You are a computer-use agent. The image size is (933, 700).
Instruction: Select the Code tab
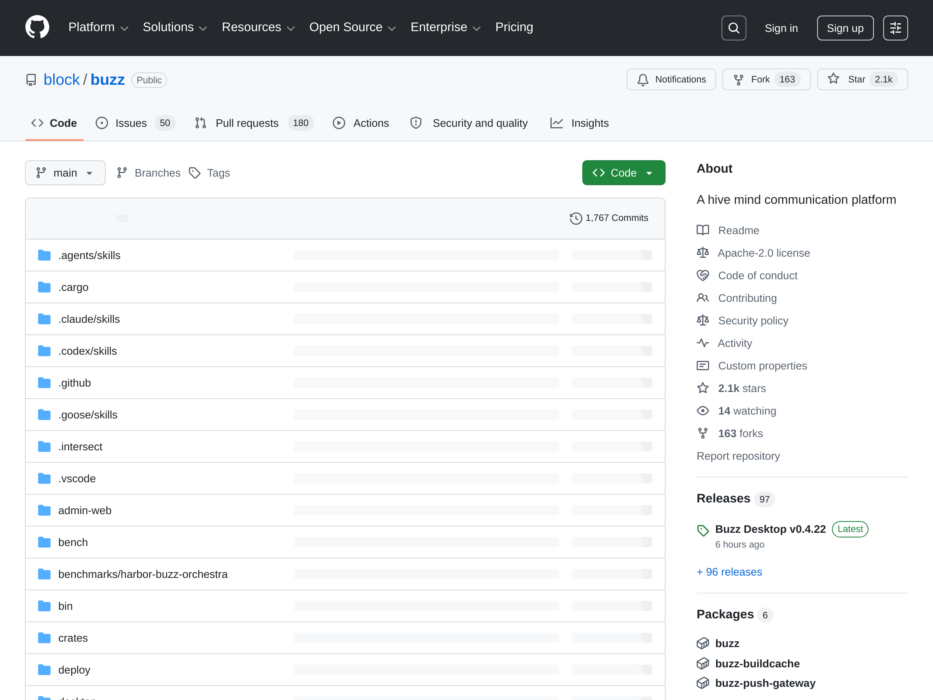coord(54,123)
